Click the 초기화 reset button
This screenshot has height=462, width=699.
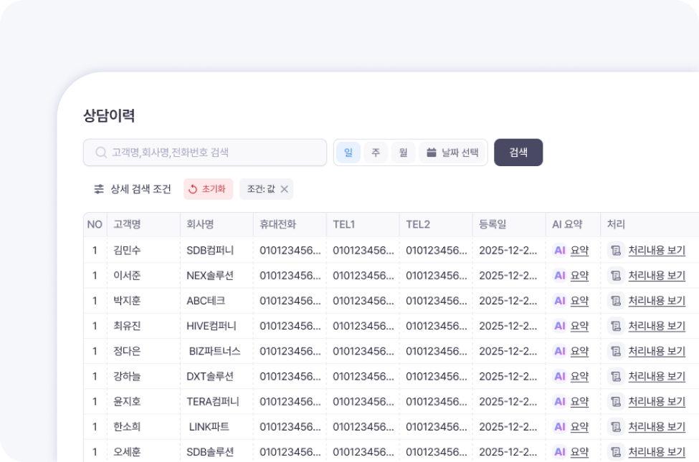tap(208, 189)
